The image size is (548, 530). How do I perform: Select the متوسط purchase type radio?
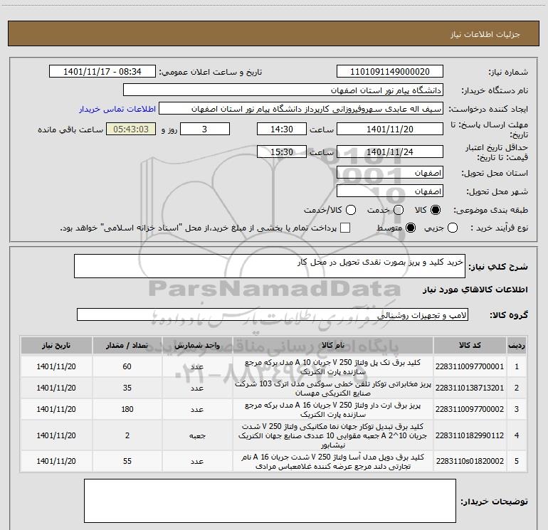pos(411,228)
